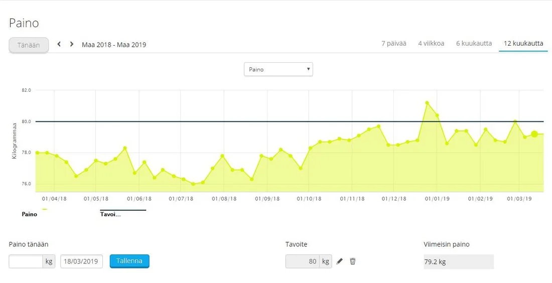
Task: Go to next period with right arrow
Action: click(x=72, y=44)
